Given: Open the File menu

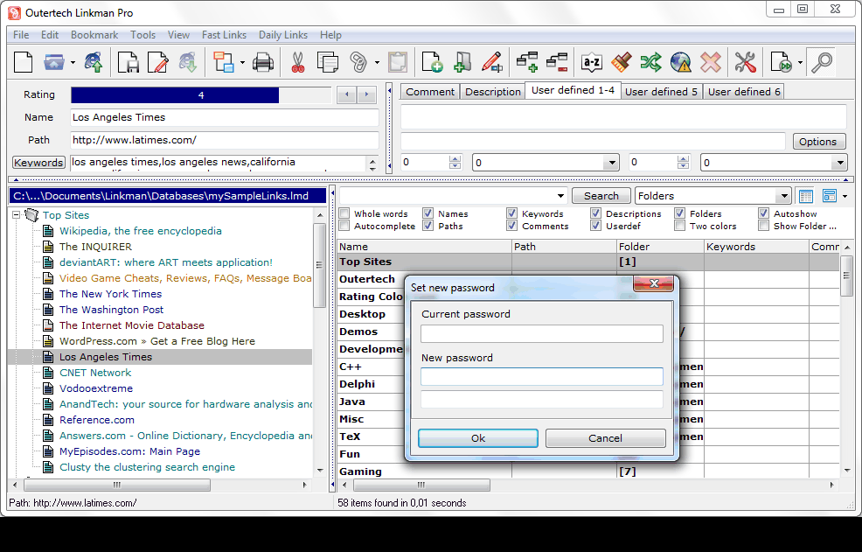Looking at the screenshot, I should pyautogui.click(x=21, y=35).
